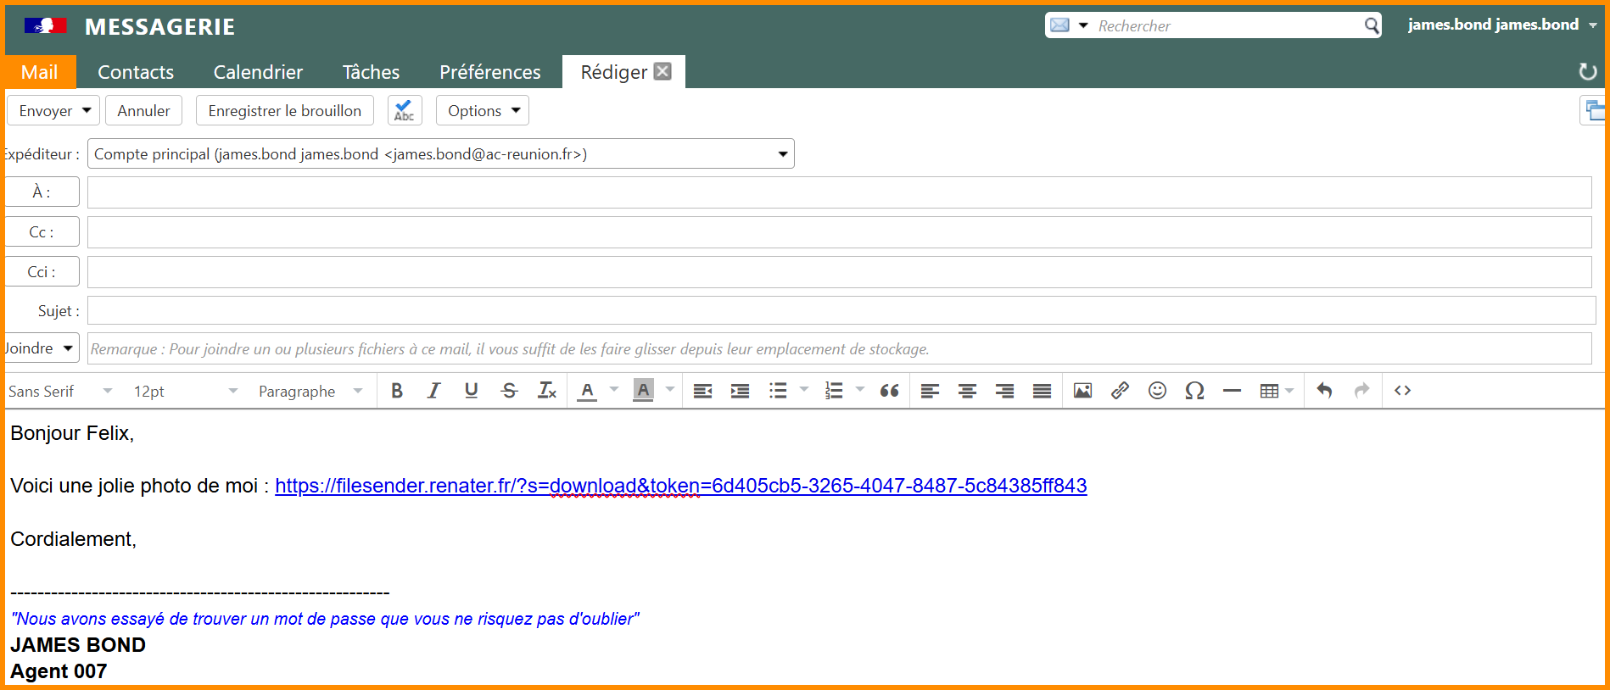
Task: Toggle italic text style
Action: tap(433, 391)
